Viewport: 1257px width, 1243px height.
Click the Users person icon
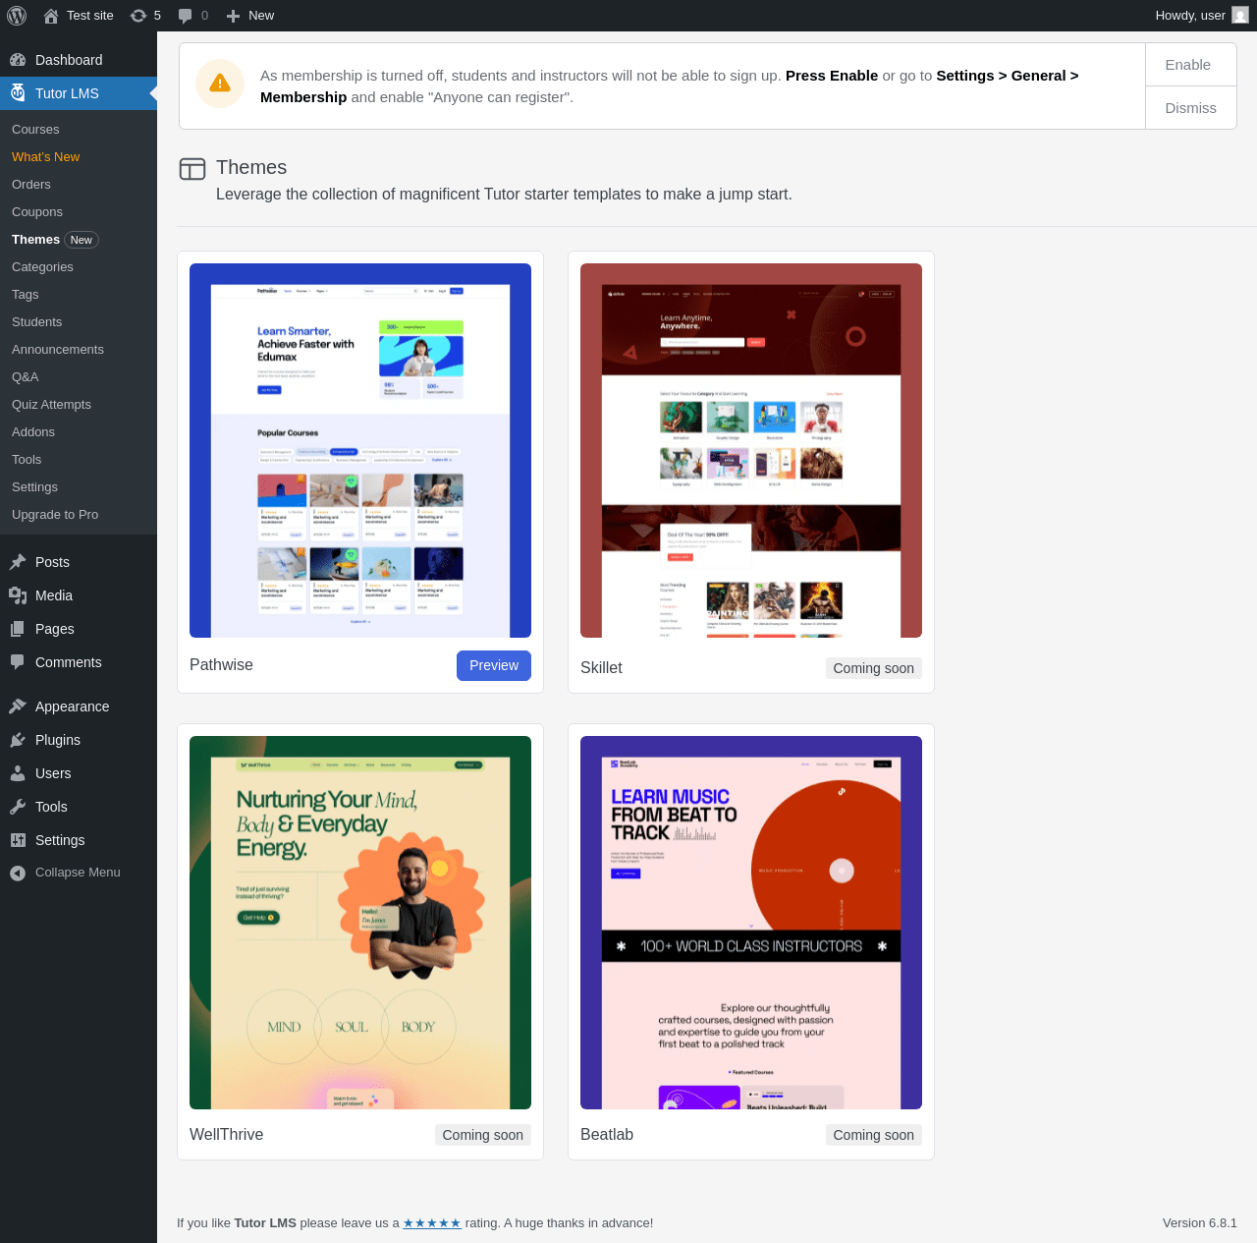coord(18,773)
